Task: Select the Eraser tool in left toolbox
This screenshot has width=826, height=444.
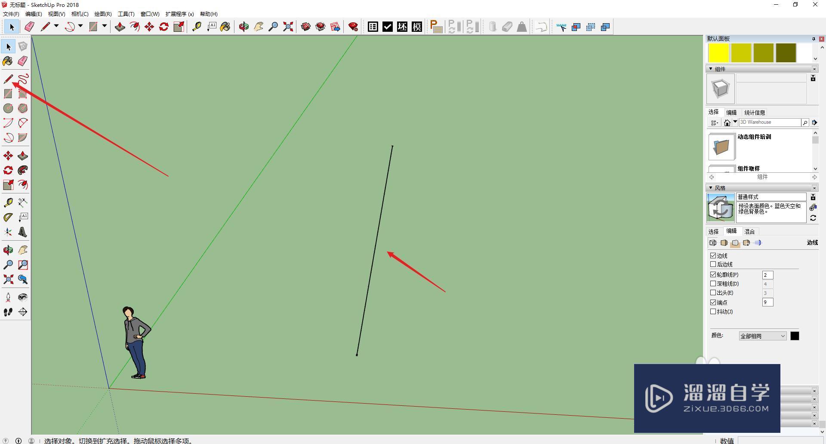Action: point(23,61)
